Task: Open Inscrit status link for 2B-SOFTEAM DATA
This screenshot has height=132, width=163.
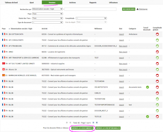Action: [121, 34]
